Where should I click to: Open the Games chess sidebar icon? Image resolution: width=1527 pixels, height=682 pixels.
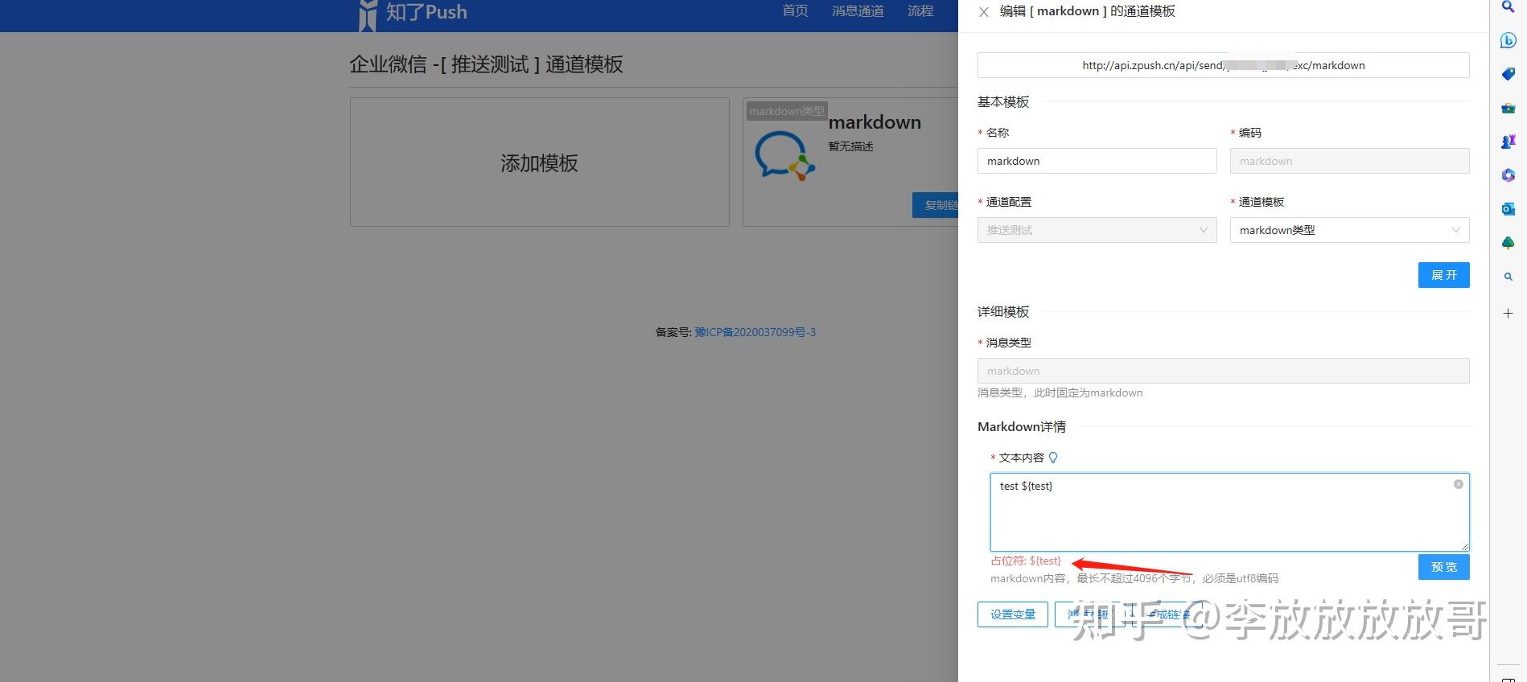1508,142
